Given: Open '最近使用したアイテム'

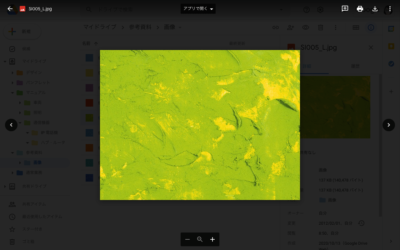Looking at the screenshot, I should tap(42, 217).
